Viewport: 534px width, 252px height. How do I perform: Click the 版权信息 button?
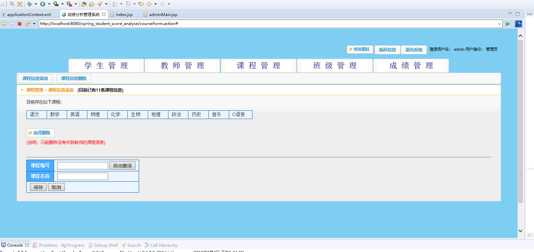(x=388, y=50)
